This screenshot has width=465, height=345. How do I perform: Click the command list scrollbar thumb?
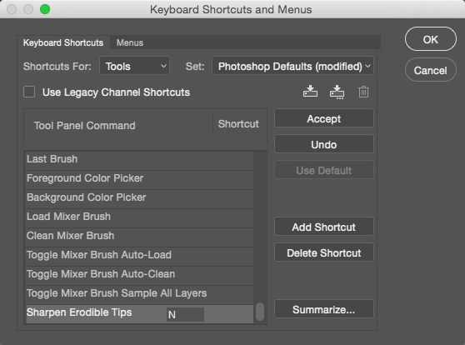[x=260, y=312]
